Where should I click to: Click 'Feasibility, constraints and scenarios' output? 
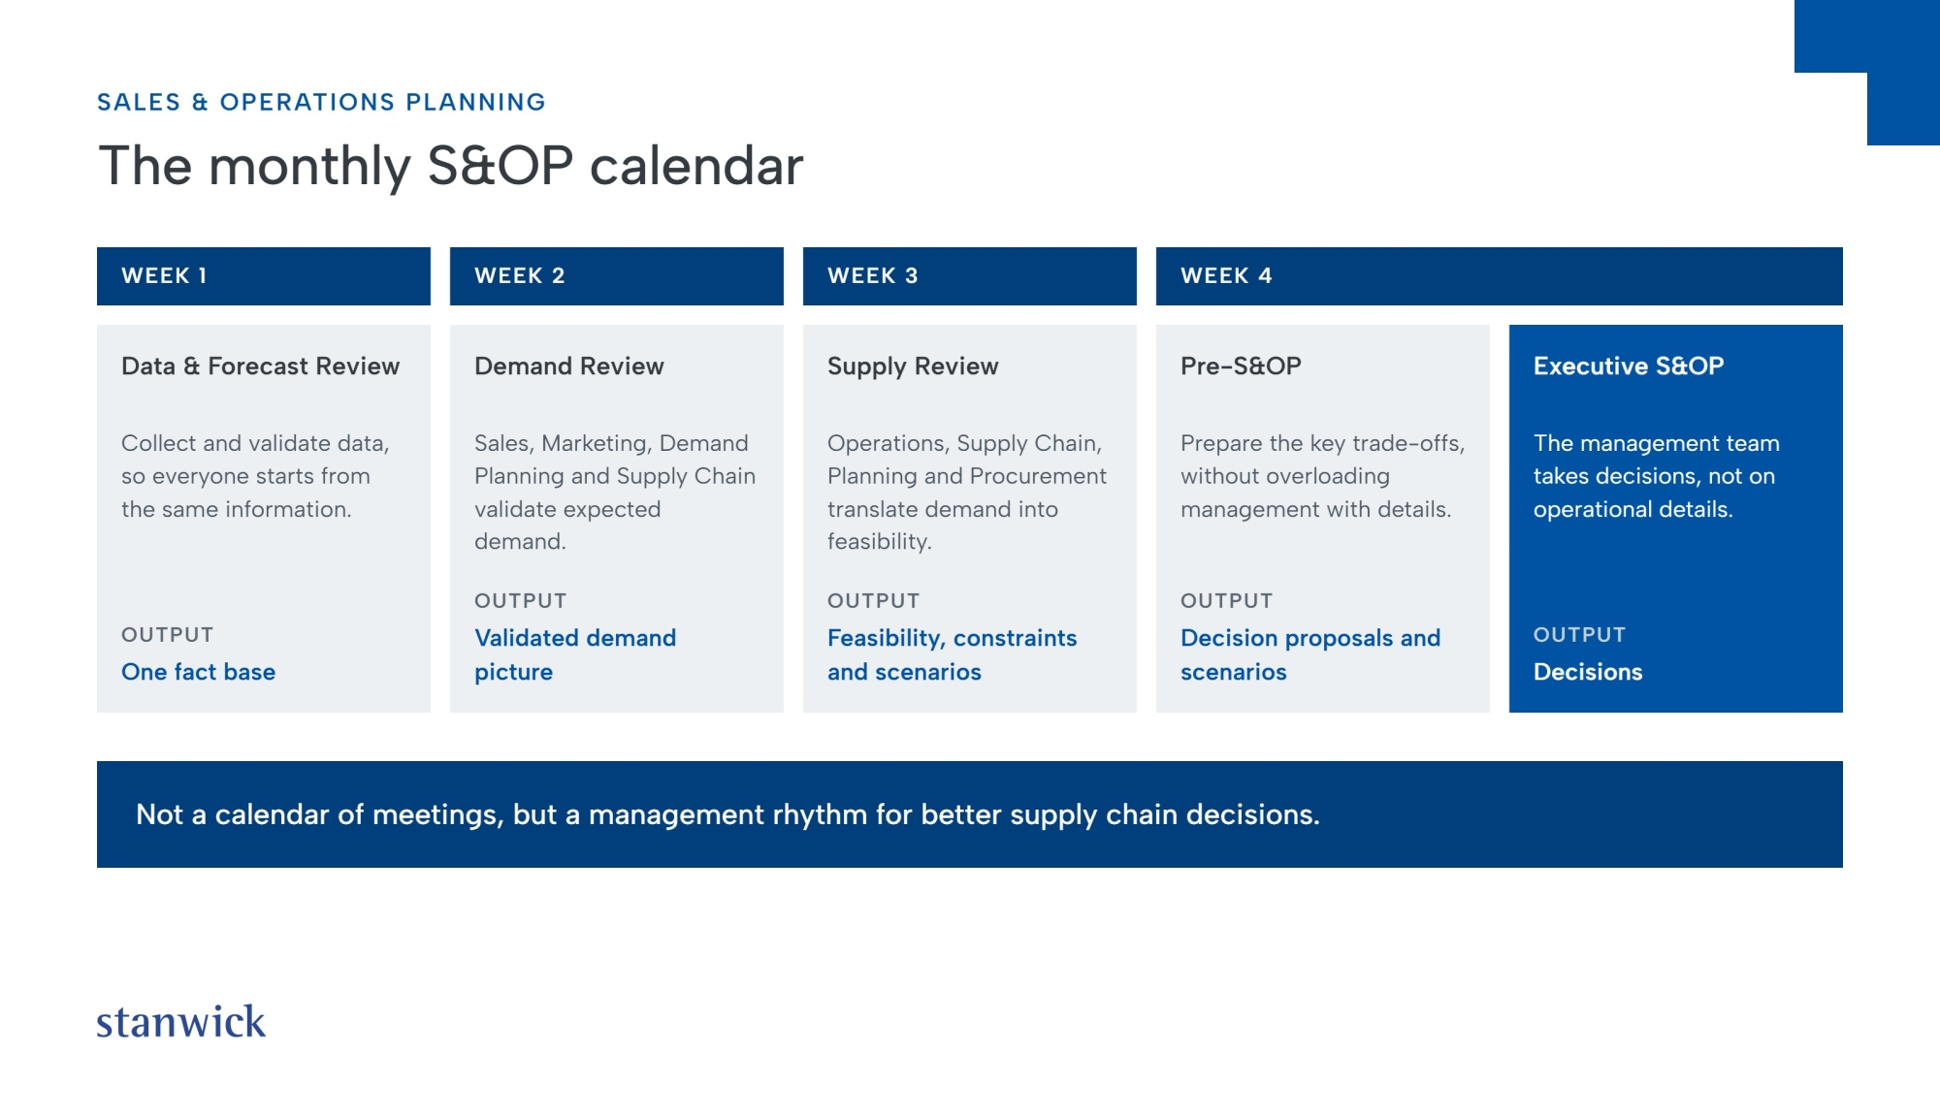(x=953, y=654)
